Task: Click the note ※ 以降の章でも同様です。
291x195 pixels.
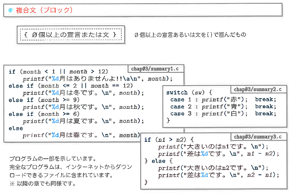Action: (x=43, y=183)
